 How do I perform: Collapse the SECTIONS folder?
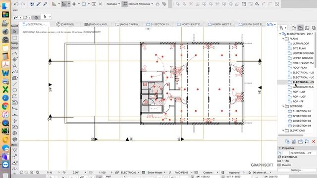(x=283, y=106)
